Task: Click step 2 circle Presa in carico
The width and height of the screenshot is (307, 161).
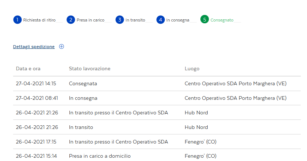Action: click(x=71, y=20)
